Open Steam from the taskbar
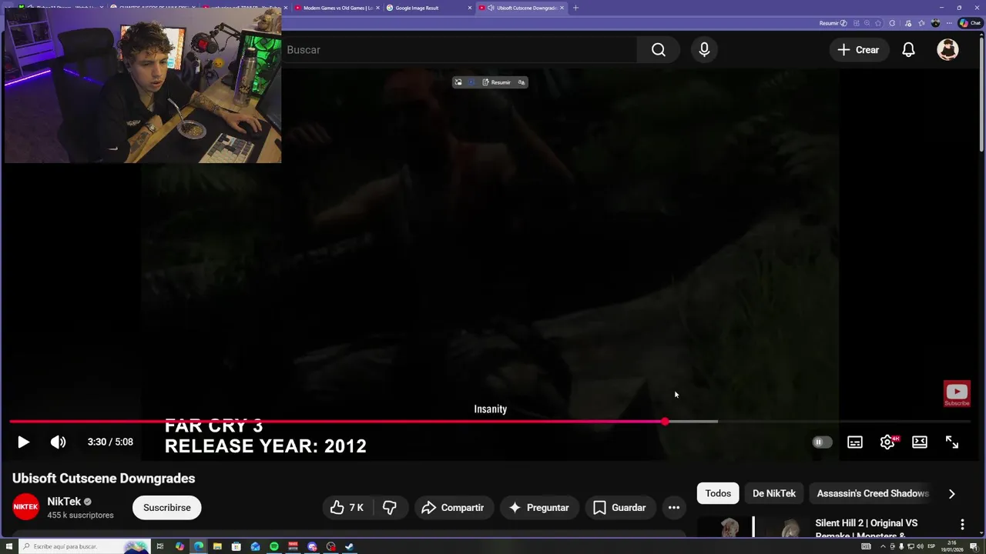Viewport: 986px width, 554px height. pos(350,547)
